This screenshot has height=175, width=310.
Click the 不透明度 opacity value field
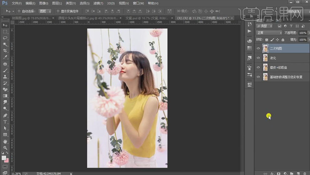pyautogui.click(x=302, y=33)
